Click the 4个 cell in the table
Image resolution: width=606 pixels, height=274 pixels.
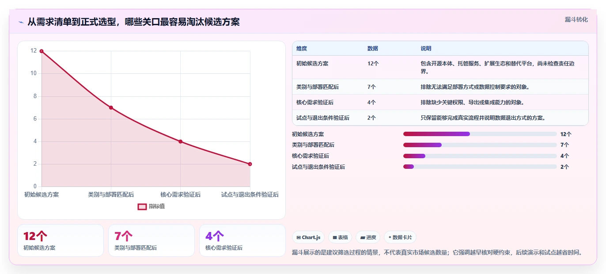[372, 103]
